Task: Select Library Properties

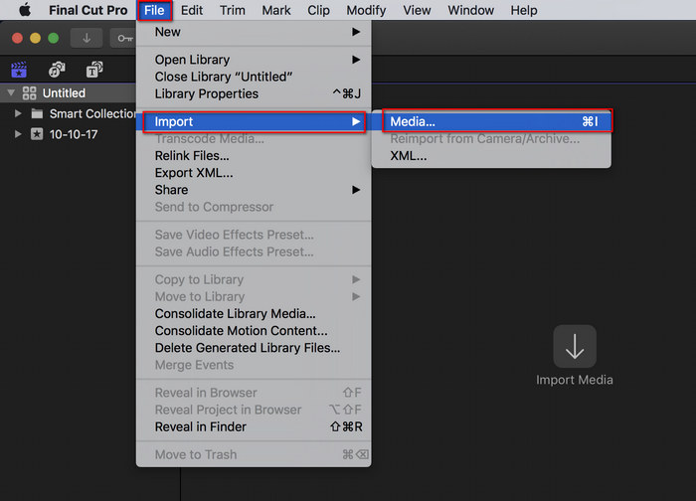Action: (254, 93)
